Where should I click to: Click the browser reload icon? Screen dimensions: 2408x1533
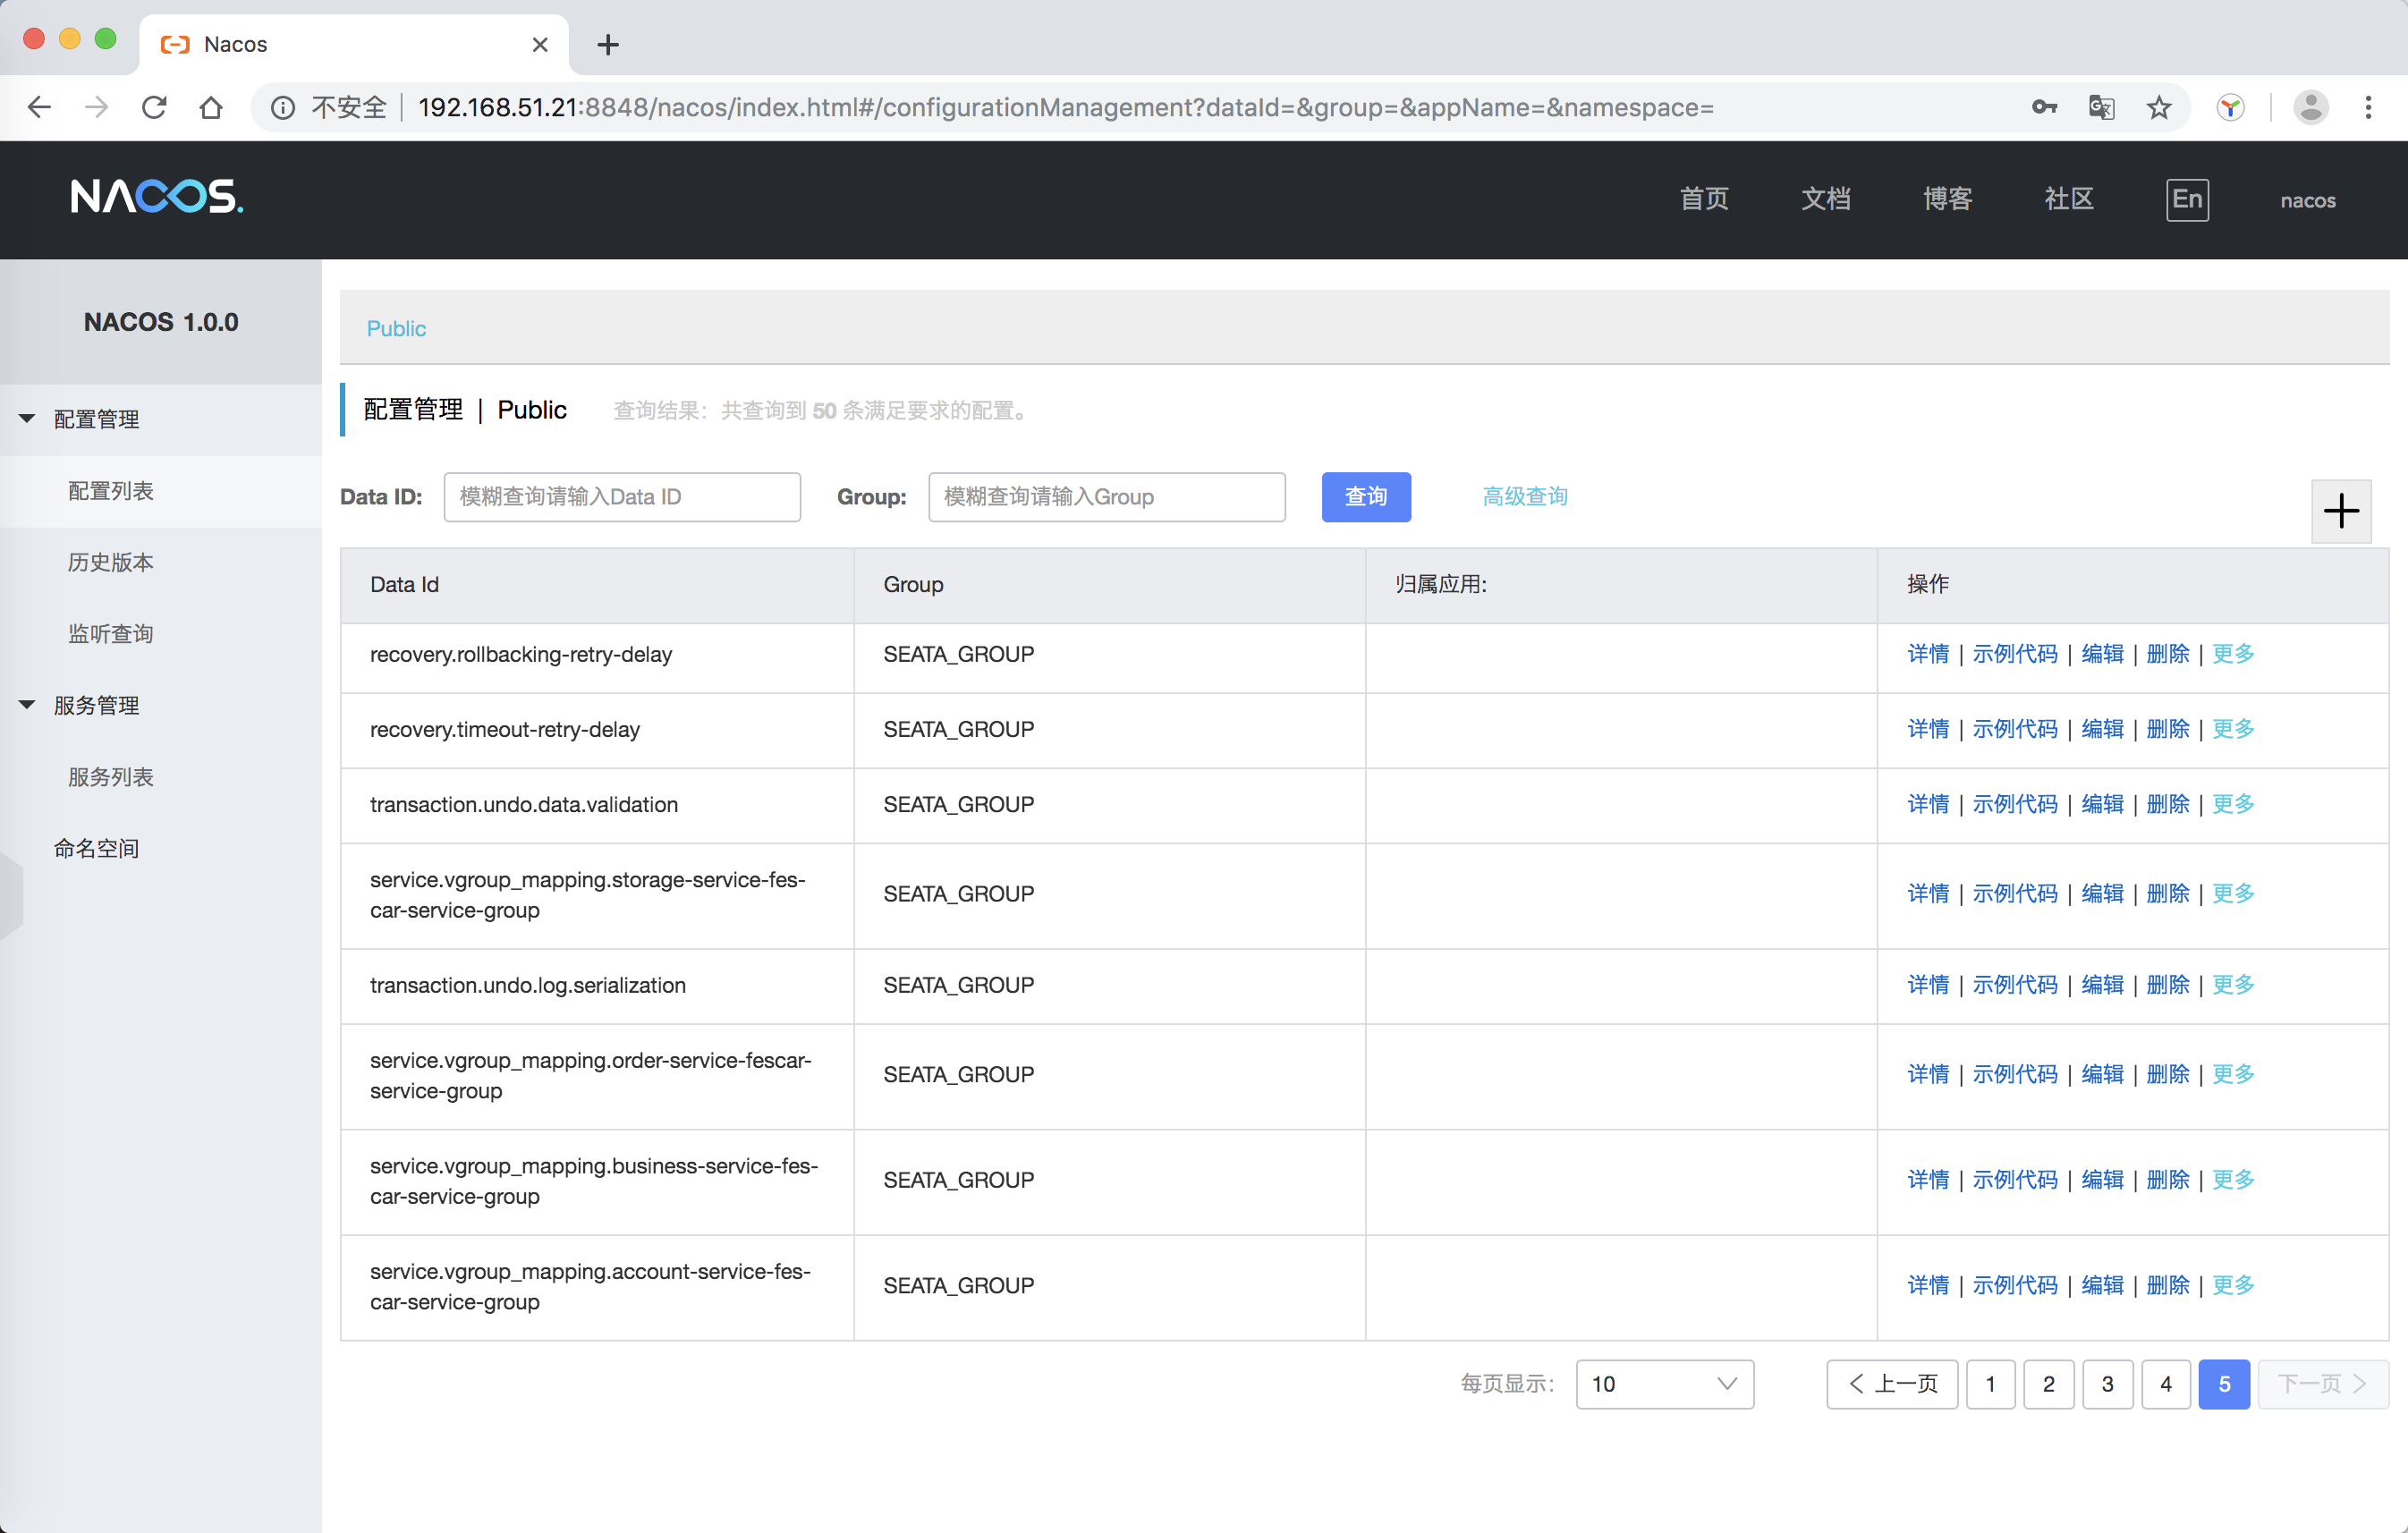click(154, 107)
